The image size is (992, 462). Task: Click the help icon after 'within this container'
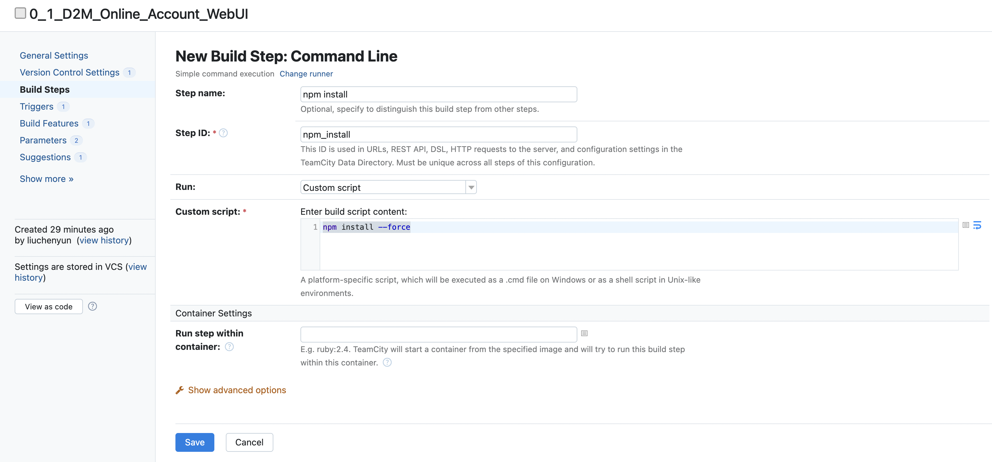pyautogui.click(x=387, y=362)
